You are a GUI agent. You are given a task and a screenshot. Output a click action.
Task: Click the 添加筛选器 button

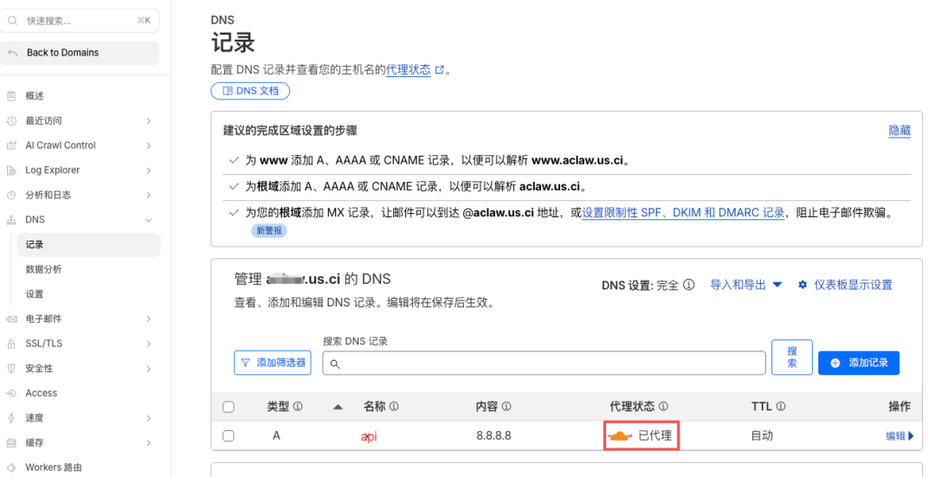(273, 363)
